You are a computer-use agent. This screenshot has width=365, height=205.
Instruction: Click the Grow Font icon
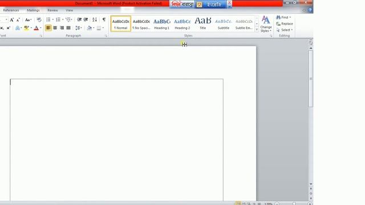pos(11,20)
